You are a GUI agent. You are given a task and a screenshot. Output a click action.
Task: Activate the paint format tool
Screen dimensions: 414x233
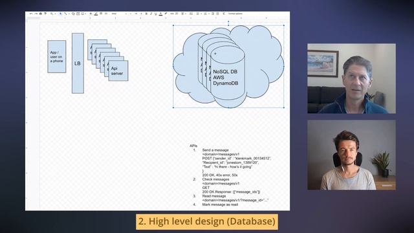tap(45, 14)
